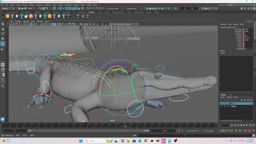This screenshot has height=144, width=256.
Task: Click the Save Scene icon
Action: point(25,9)
